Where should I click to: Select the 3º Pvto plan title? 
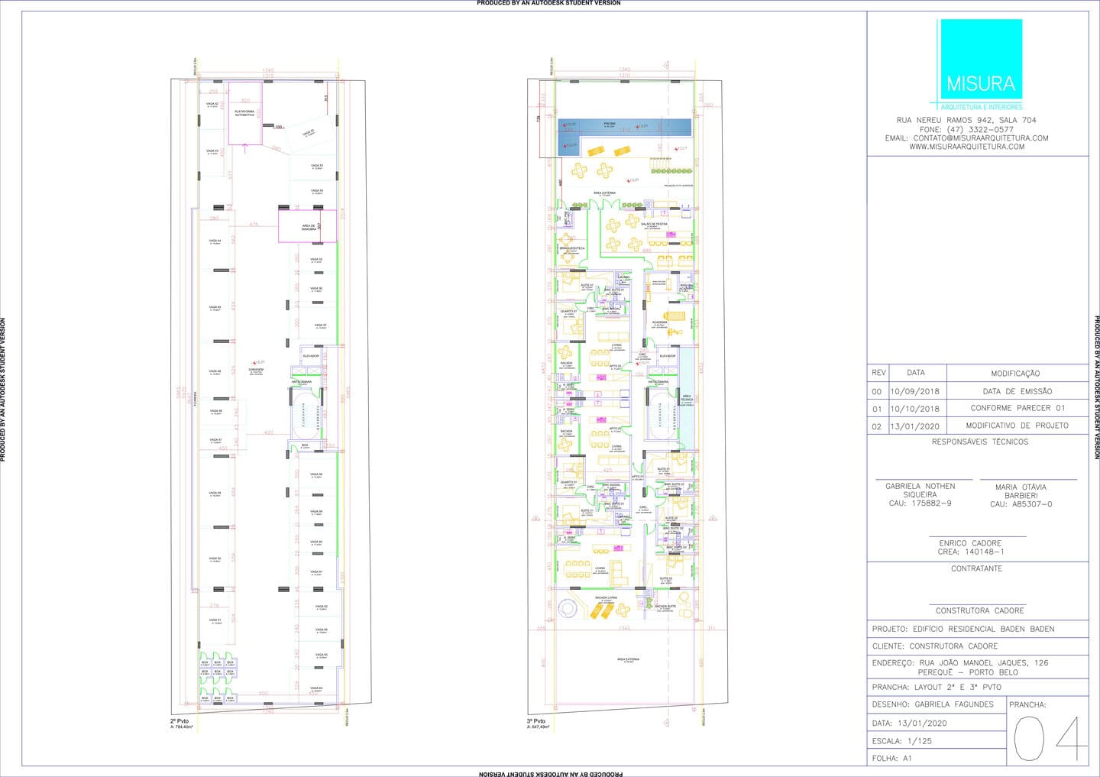point(535,721)
